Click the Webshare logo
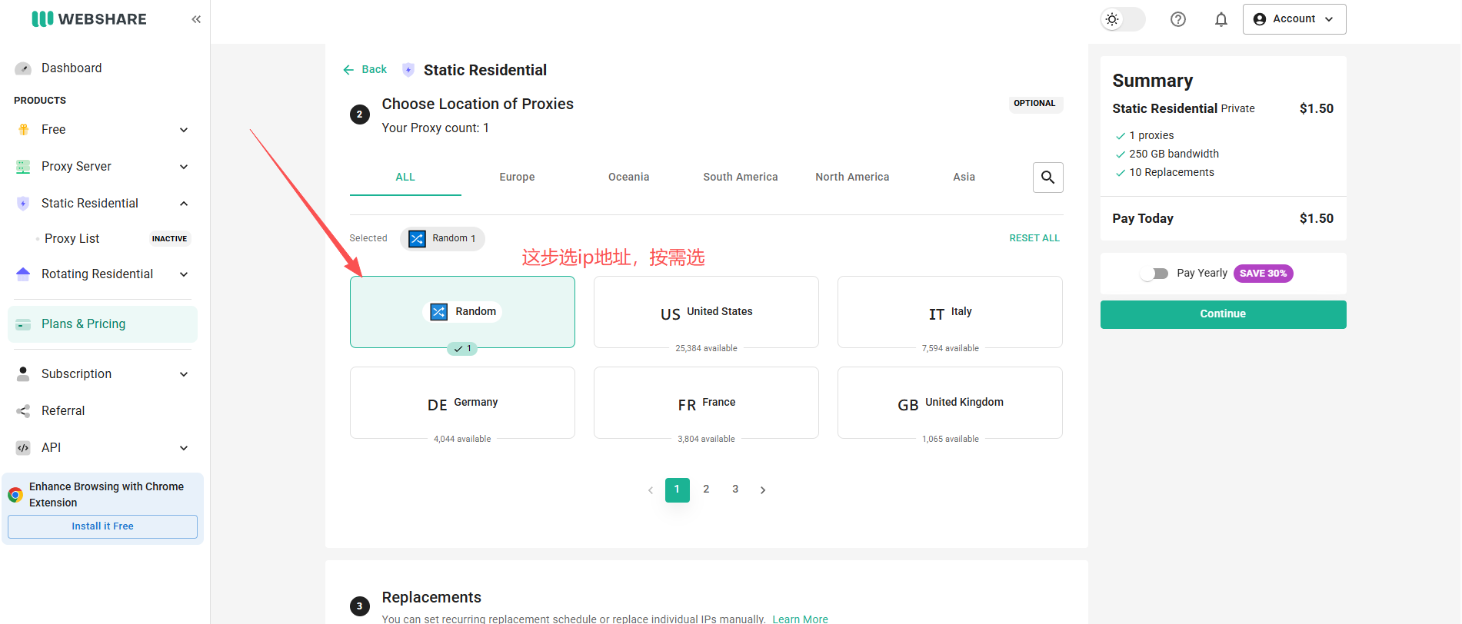Screen dimensions: 1462x624 point(88,19)
